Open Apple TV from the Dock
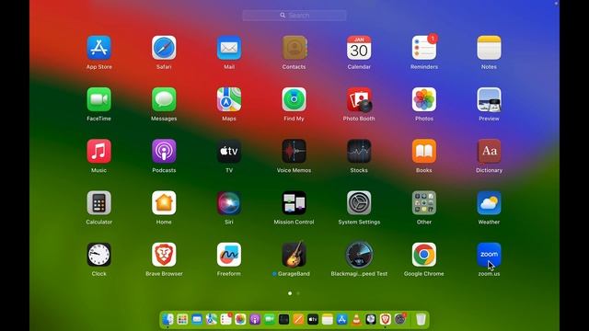The image size is (589, 331). pos(313,319)
